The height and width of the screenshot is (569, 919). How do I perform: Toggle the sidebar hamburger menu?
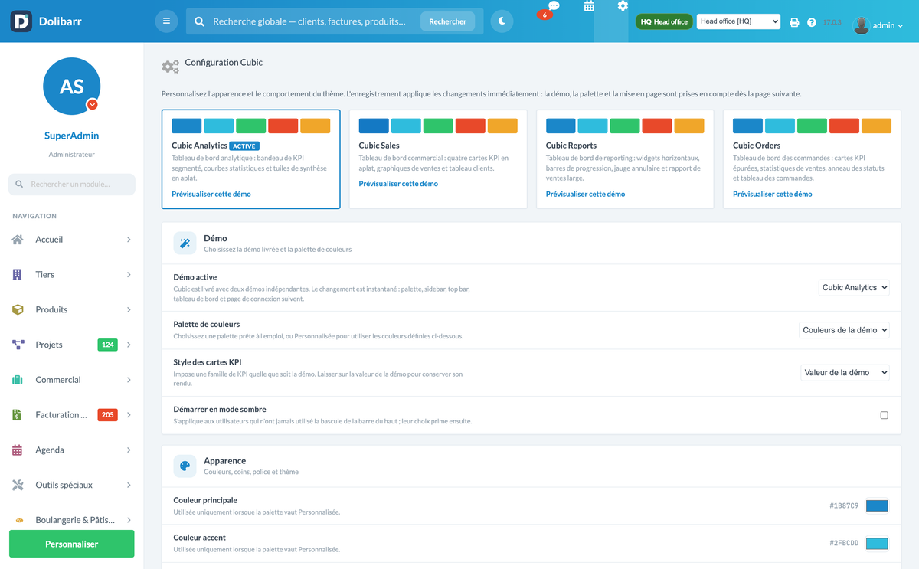pyautogui.click(x=166, y=21)
